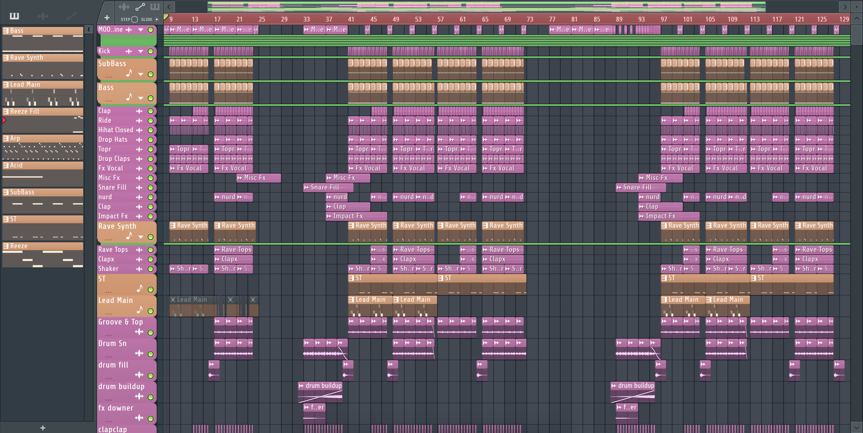Viewport: 863px width, 433px height.
Task: Mute the Snare Fill track
Action: click(x=151, y=187)
